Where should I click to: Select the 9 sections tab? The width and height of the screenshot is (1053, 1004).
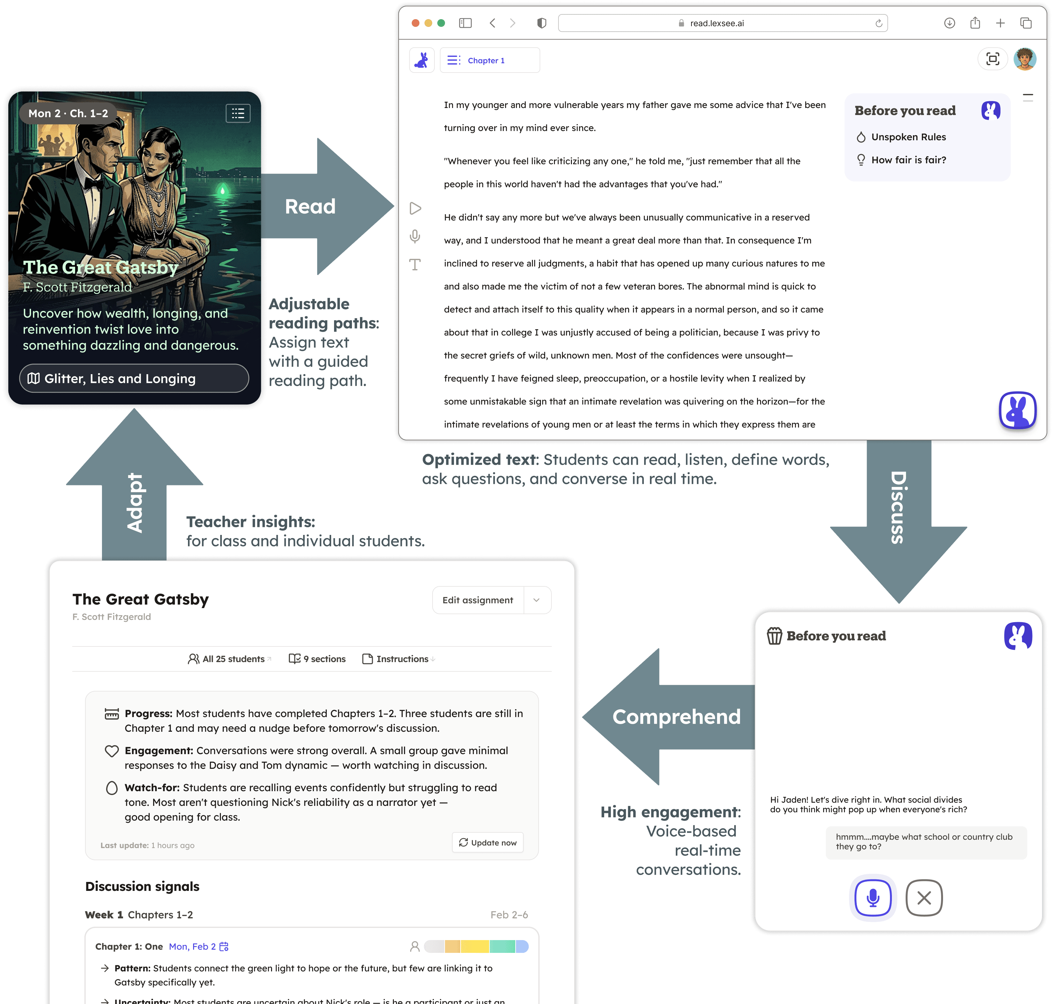(x=317, y=659)
